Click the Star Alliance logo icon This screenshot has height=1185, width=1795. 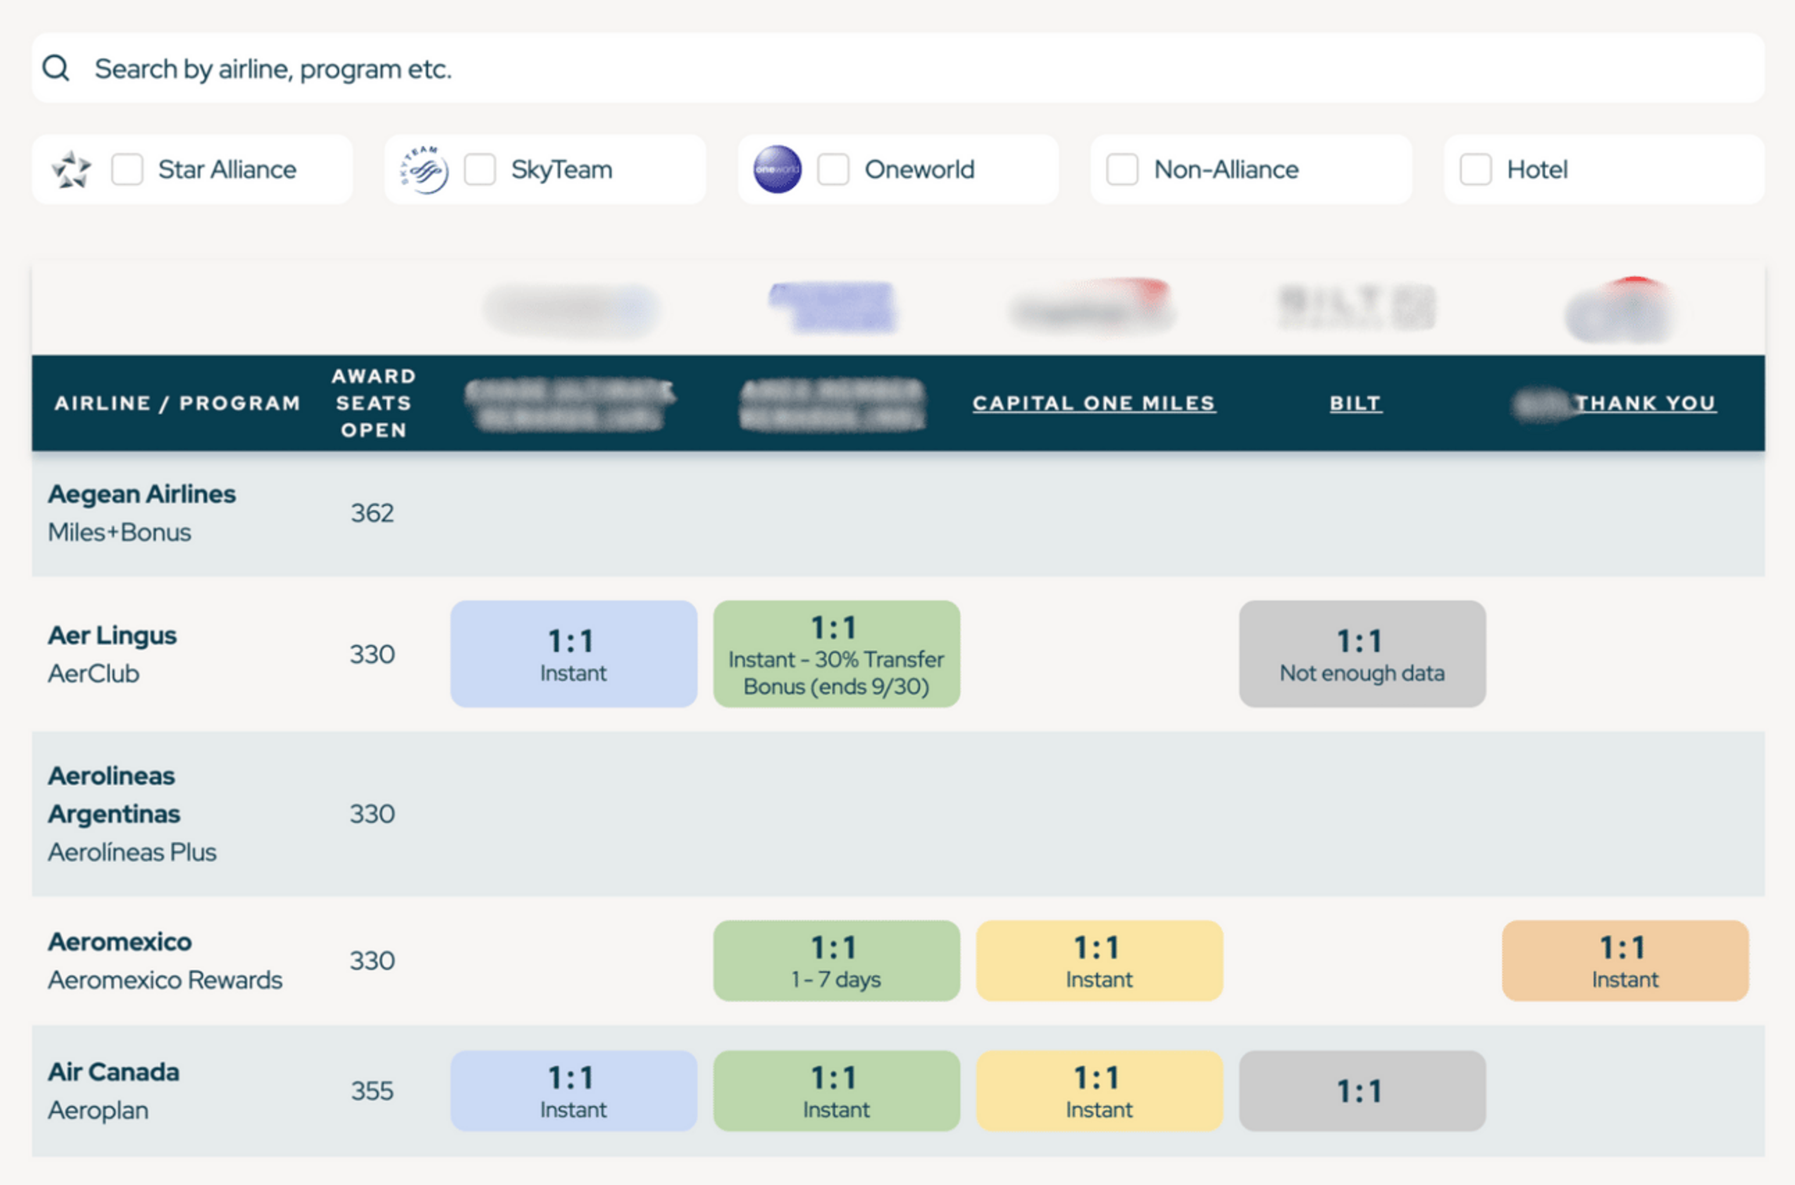click(71, 169)
